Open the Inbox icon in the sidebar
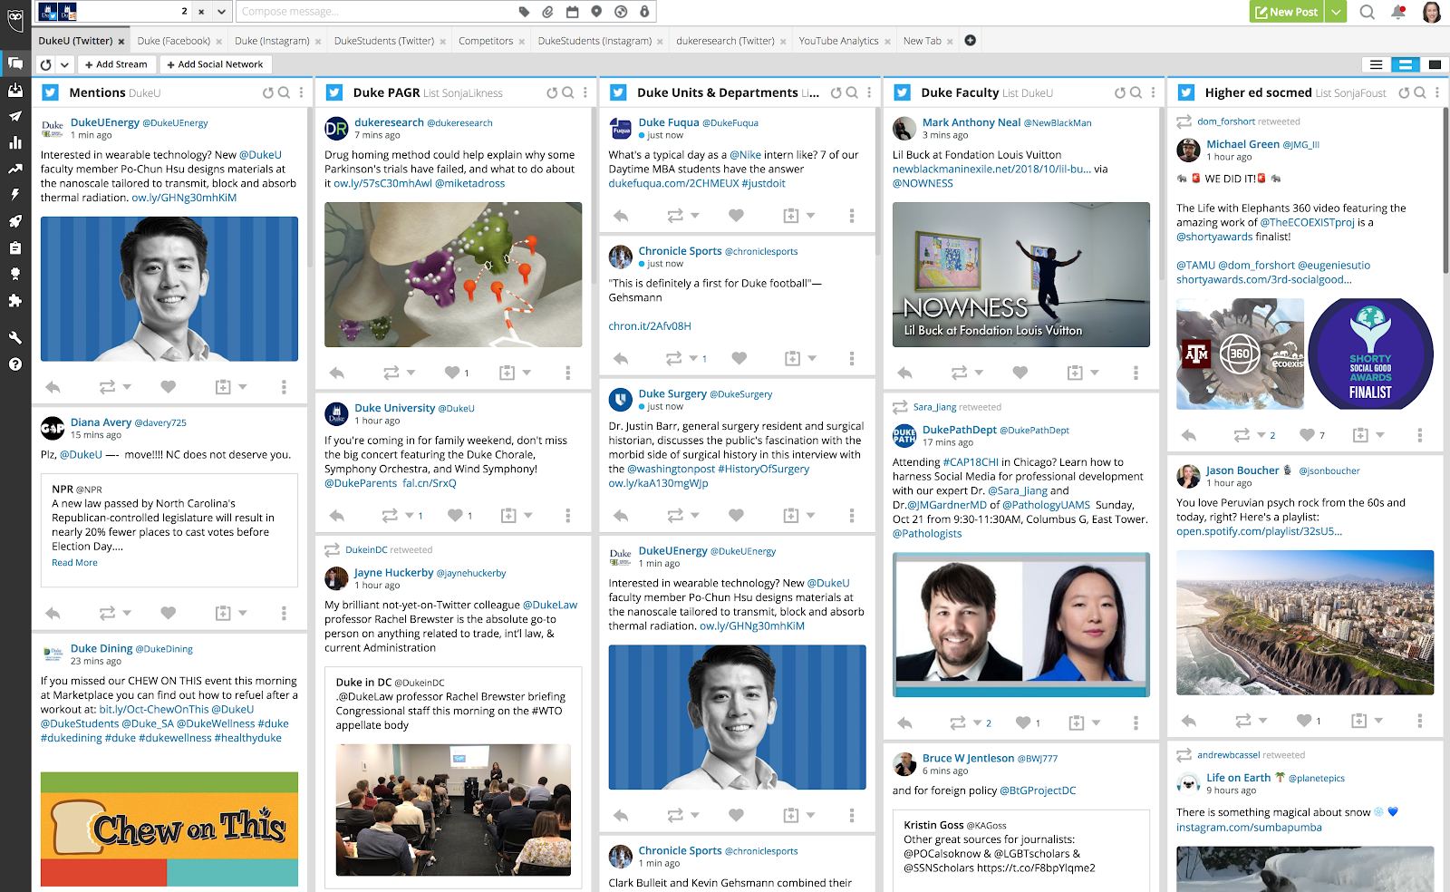This screenshot has height=892, width=1450. tap(14, 90)
